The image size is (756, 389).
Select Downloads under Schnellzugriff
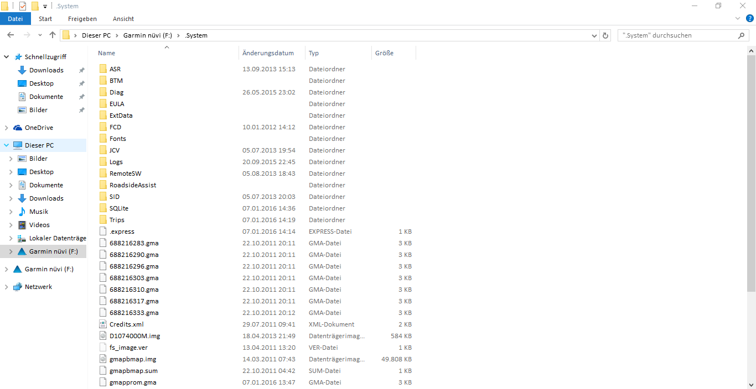(x=46, y=70)
